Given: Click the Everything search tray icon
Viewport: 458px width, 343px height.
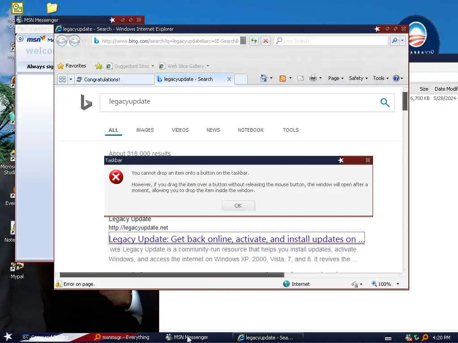Looking at the screenshot, I should pos(425,338).
